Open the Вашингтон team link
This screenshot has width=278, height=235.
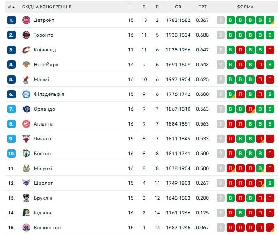coord(47,228)
